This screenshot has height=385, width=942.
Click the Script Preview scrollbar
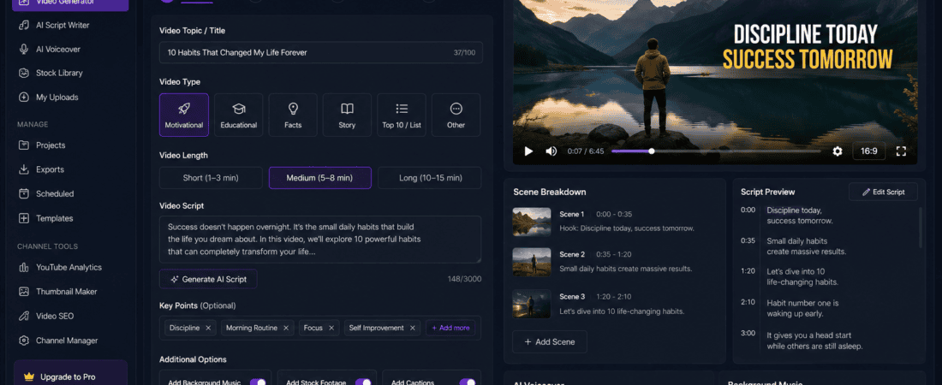921,228
